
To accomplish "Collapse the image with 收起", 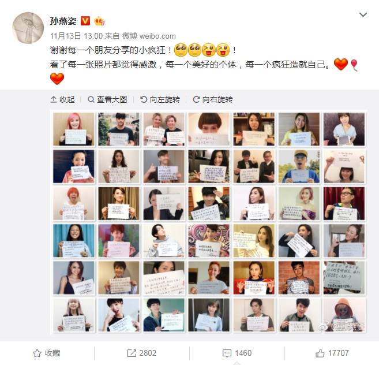I will (62, 99).
